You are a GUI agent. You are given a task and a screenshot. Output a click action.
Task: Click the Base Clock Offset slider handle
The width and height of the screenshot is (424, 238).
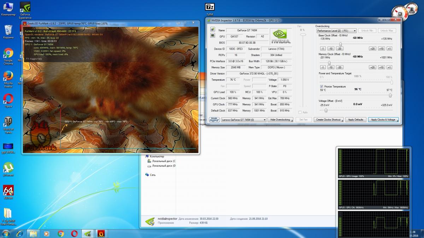(340, 44)
